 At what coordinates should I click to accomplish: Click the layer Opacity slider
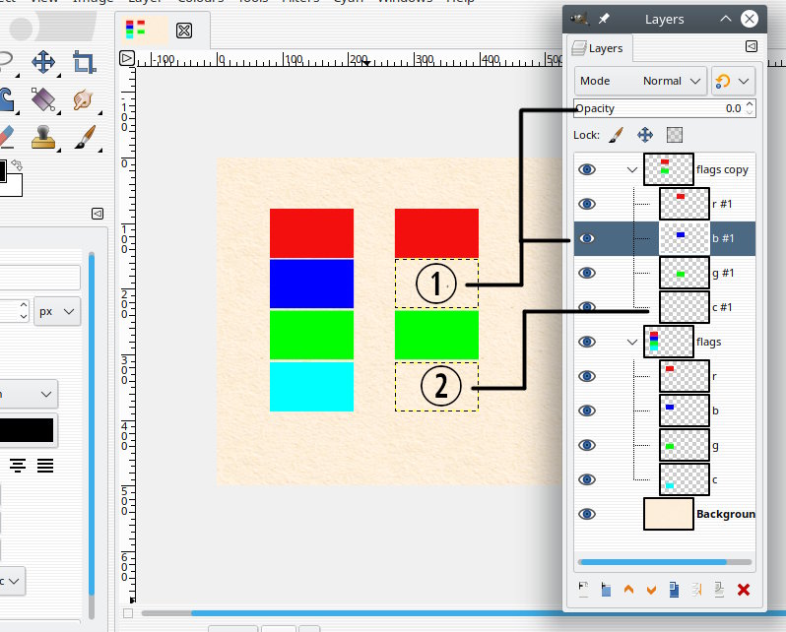pos(665,108)
